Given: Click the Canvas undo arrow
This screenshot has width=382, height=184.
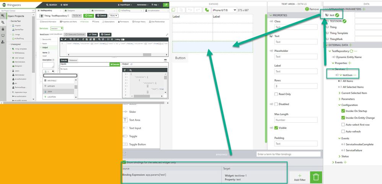Looking at the screenshot, I should (190, 10).
